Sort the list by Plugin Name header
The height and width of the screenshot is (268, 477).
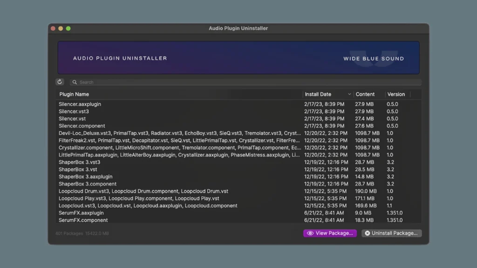click(74, 94)
